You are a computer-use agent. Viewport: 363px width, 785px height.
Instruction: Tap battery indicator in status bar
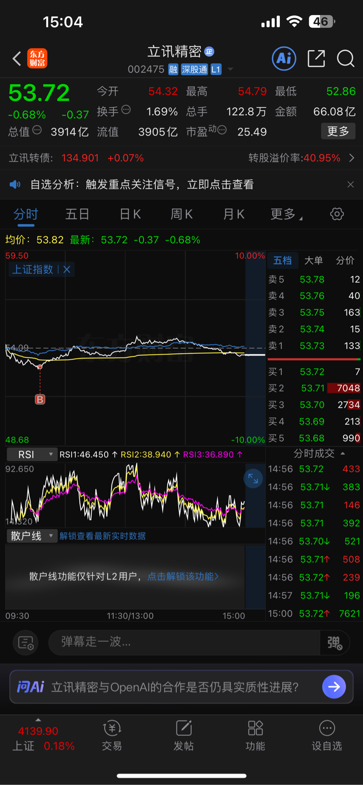pos(322,22)
